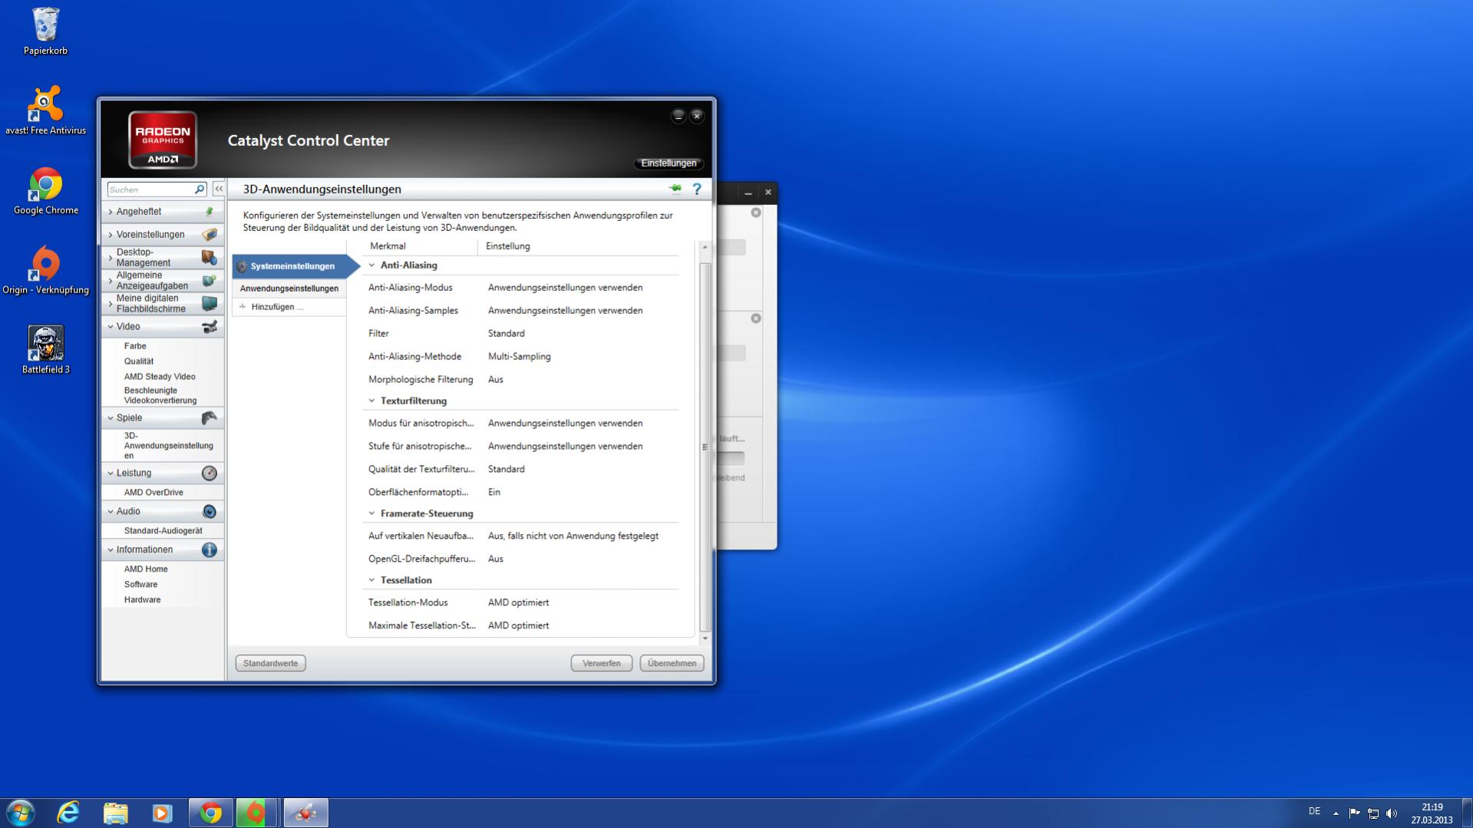This screenshot has height=828, width=1473.
Task: Click the DE language indicator in tray
Action: pos(1314,811)
